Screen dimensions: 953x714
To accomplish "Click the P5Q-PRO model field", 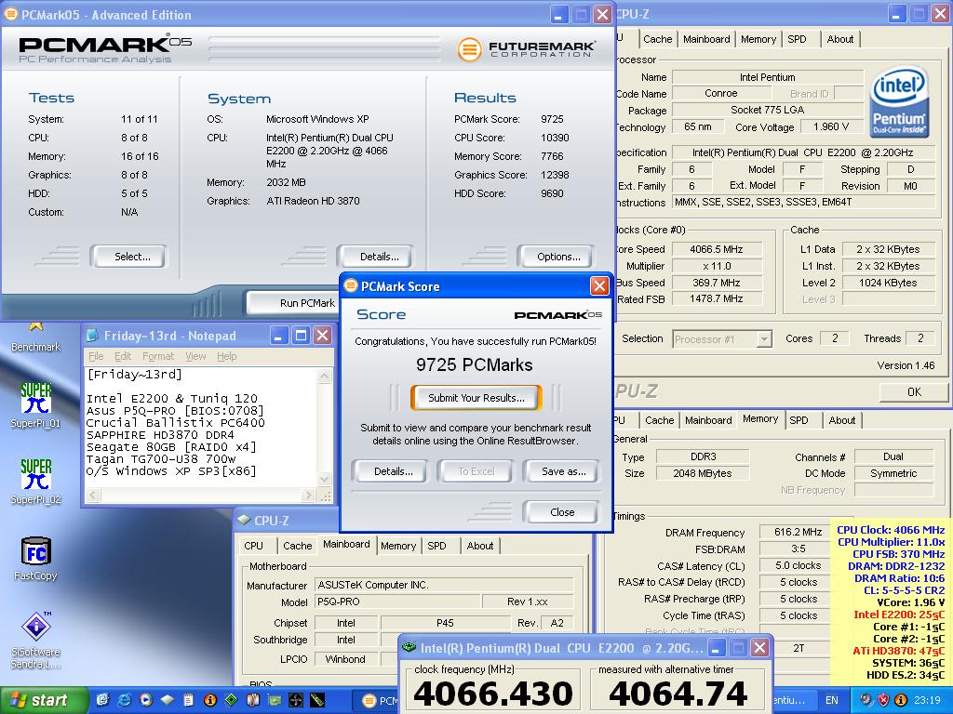I will (398, 602).
